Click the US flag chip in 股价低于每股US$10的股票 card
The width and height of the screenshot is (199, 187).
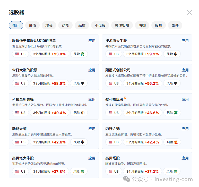(20, 54)
